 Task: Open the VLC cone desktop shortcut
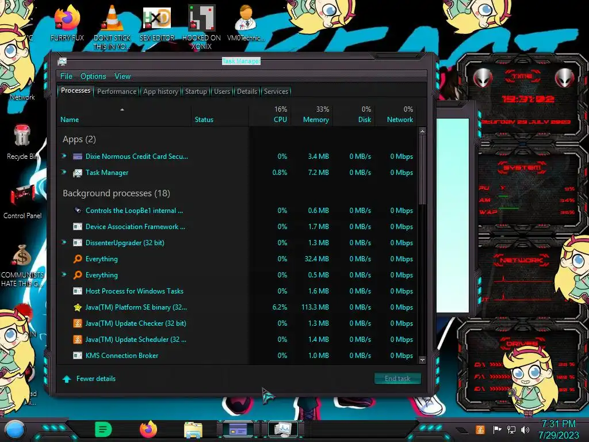[x=112, y=27]
